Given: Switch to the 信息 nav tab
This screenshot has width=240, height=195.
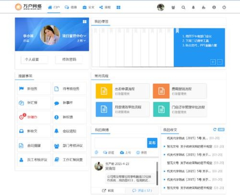Looking at the screenshot, I should coord(70,7).
